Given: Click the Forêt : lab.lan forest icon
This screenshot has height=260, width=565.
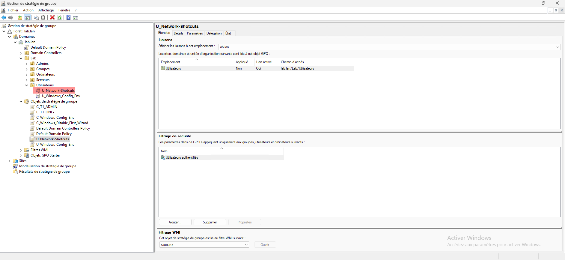Looking at the screenshot, I should tap(10, 31).
